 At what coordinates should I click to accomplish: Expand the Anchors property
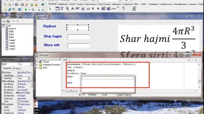[3, 73]
